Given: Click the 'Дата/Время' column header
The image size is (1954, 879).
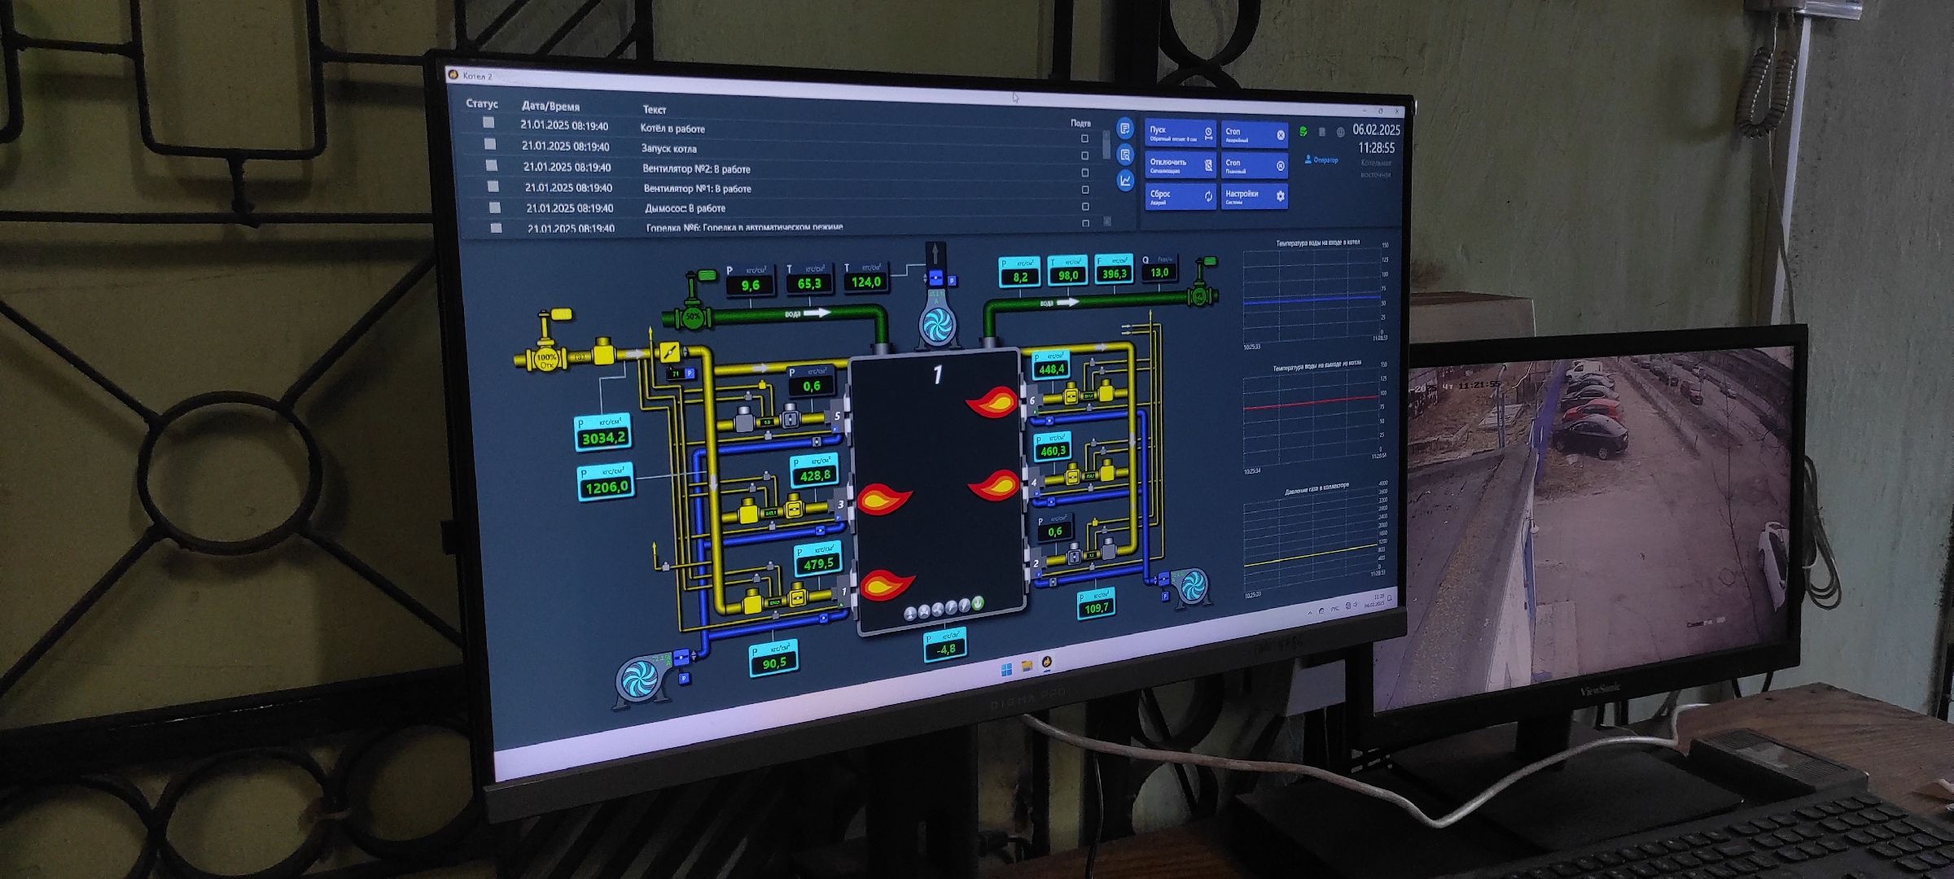Looking at the screenshot, I should point(550,107).
